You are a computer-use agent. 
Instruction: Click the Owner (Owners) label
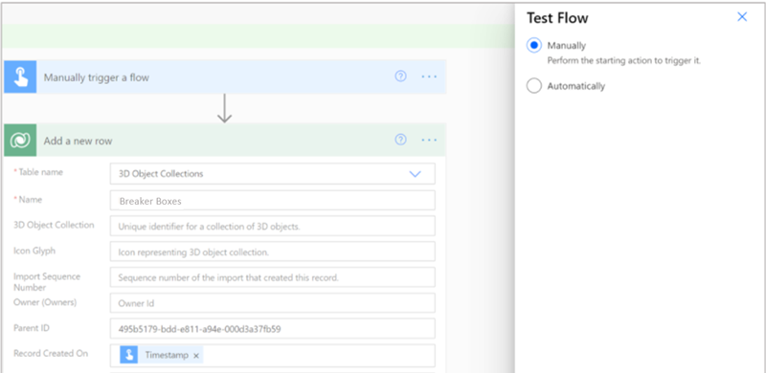[45, 302]
